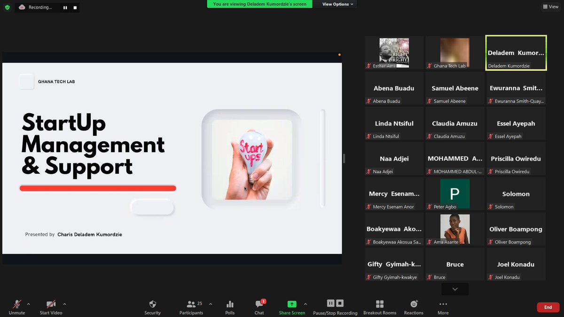564x317 pixels.
Task: Click the StartUp Management & Support title
Action: (x=93, y=144)
